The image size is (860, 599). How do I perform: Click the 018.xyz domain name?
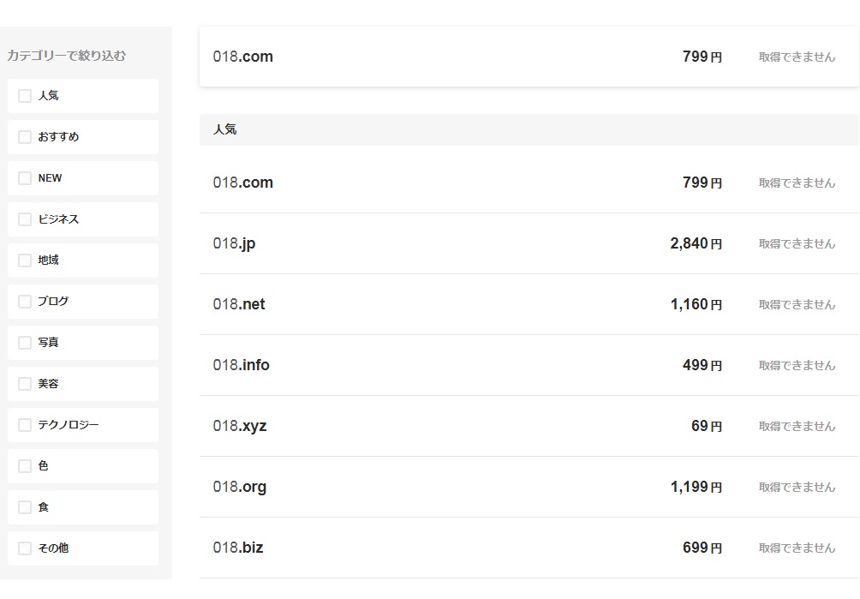click(240, 426)
